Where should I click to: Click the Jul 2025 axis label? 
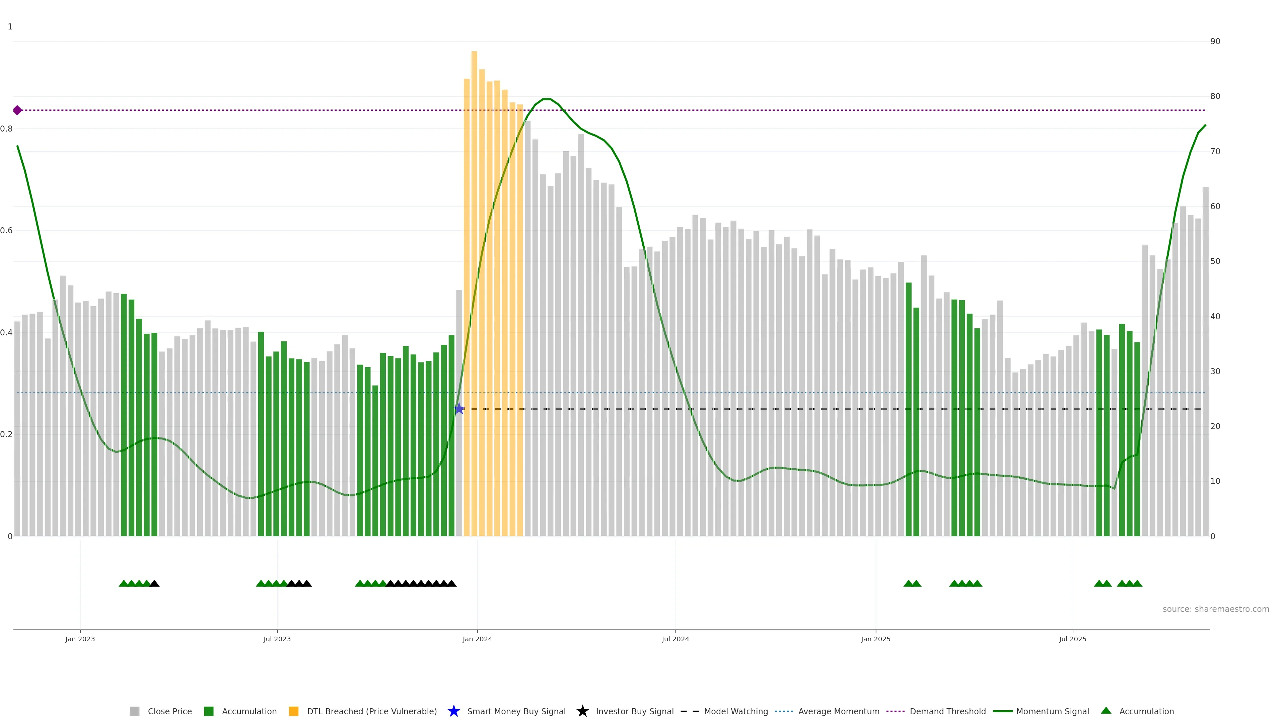1072,639
